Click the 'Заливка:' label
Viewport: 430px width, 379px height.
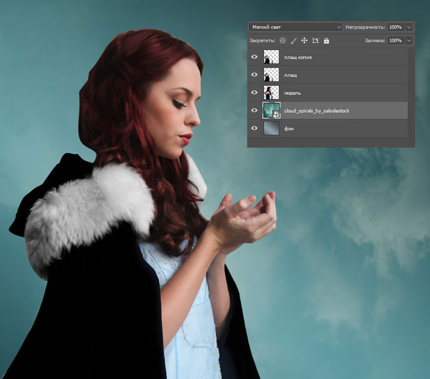tap(375, 40)
